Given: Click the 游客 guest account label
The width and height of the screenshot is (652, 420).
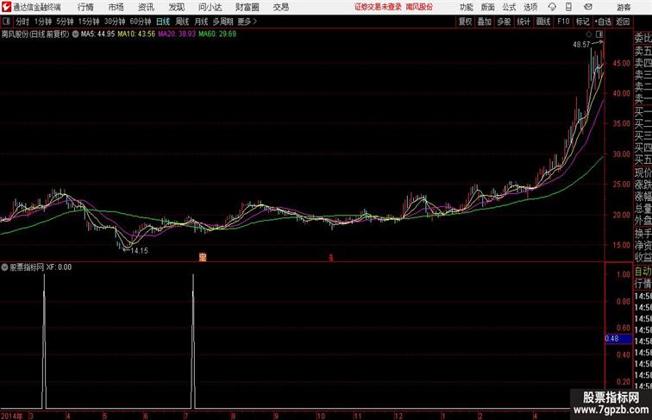Looking at the screenshot, I should point(624,7).
